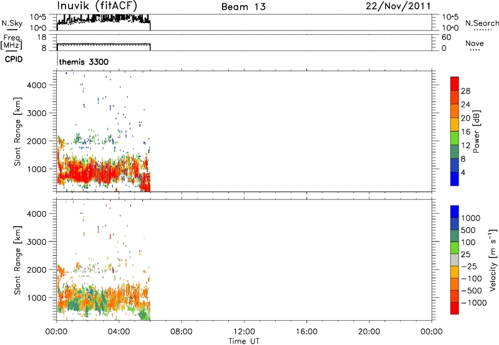Click the red bottom segment of velocity colorbar
Image resolution: width=499 pixels, height=345 pixels.
click(x=455, y=308)
